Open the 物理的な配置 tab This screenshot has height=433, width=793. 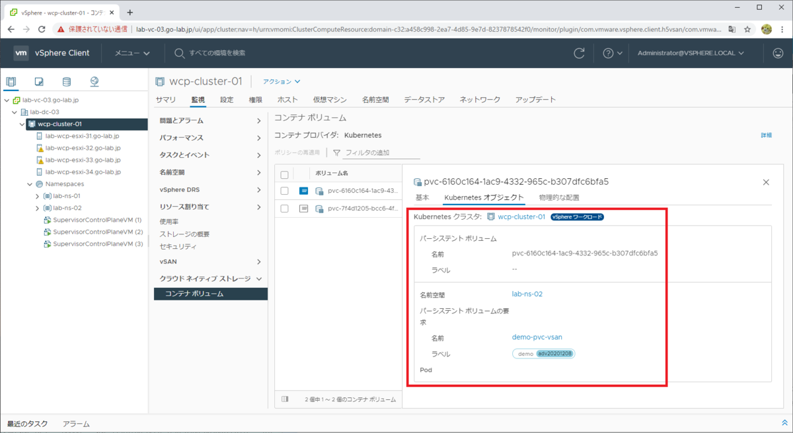pos(559,197)
